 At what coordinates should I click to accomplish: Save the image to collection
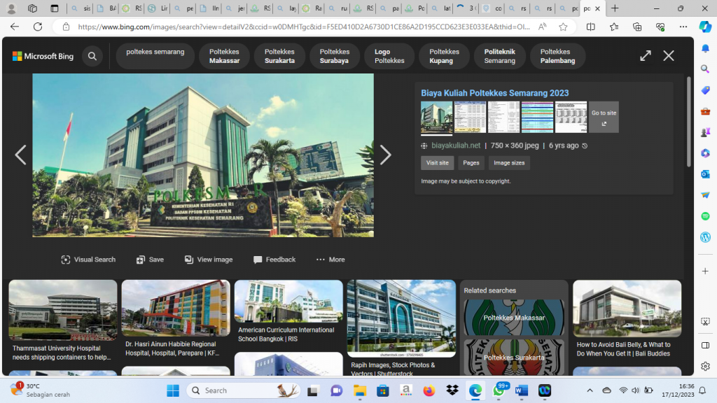pyautogui.click(x=150, y=260)
